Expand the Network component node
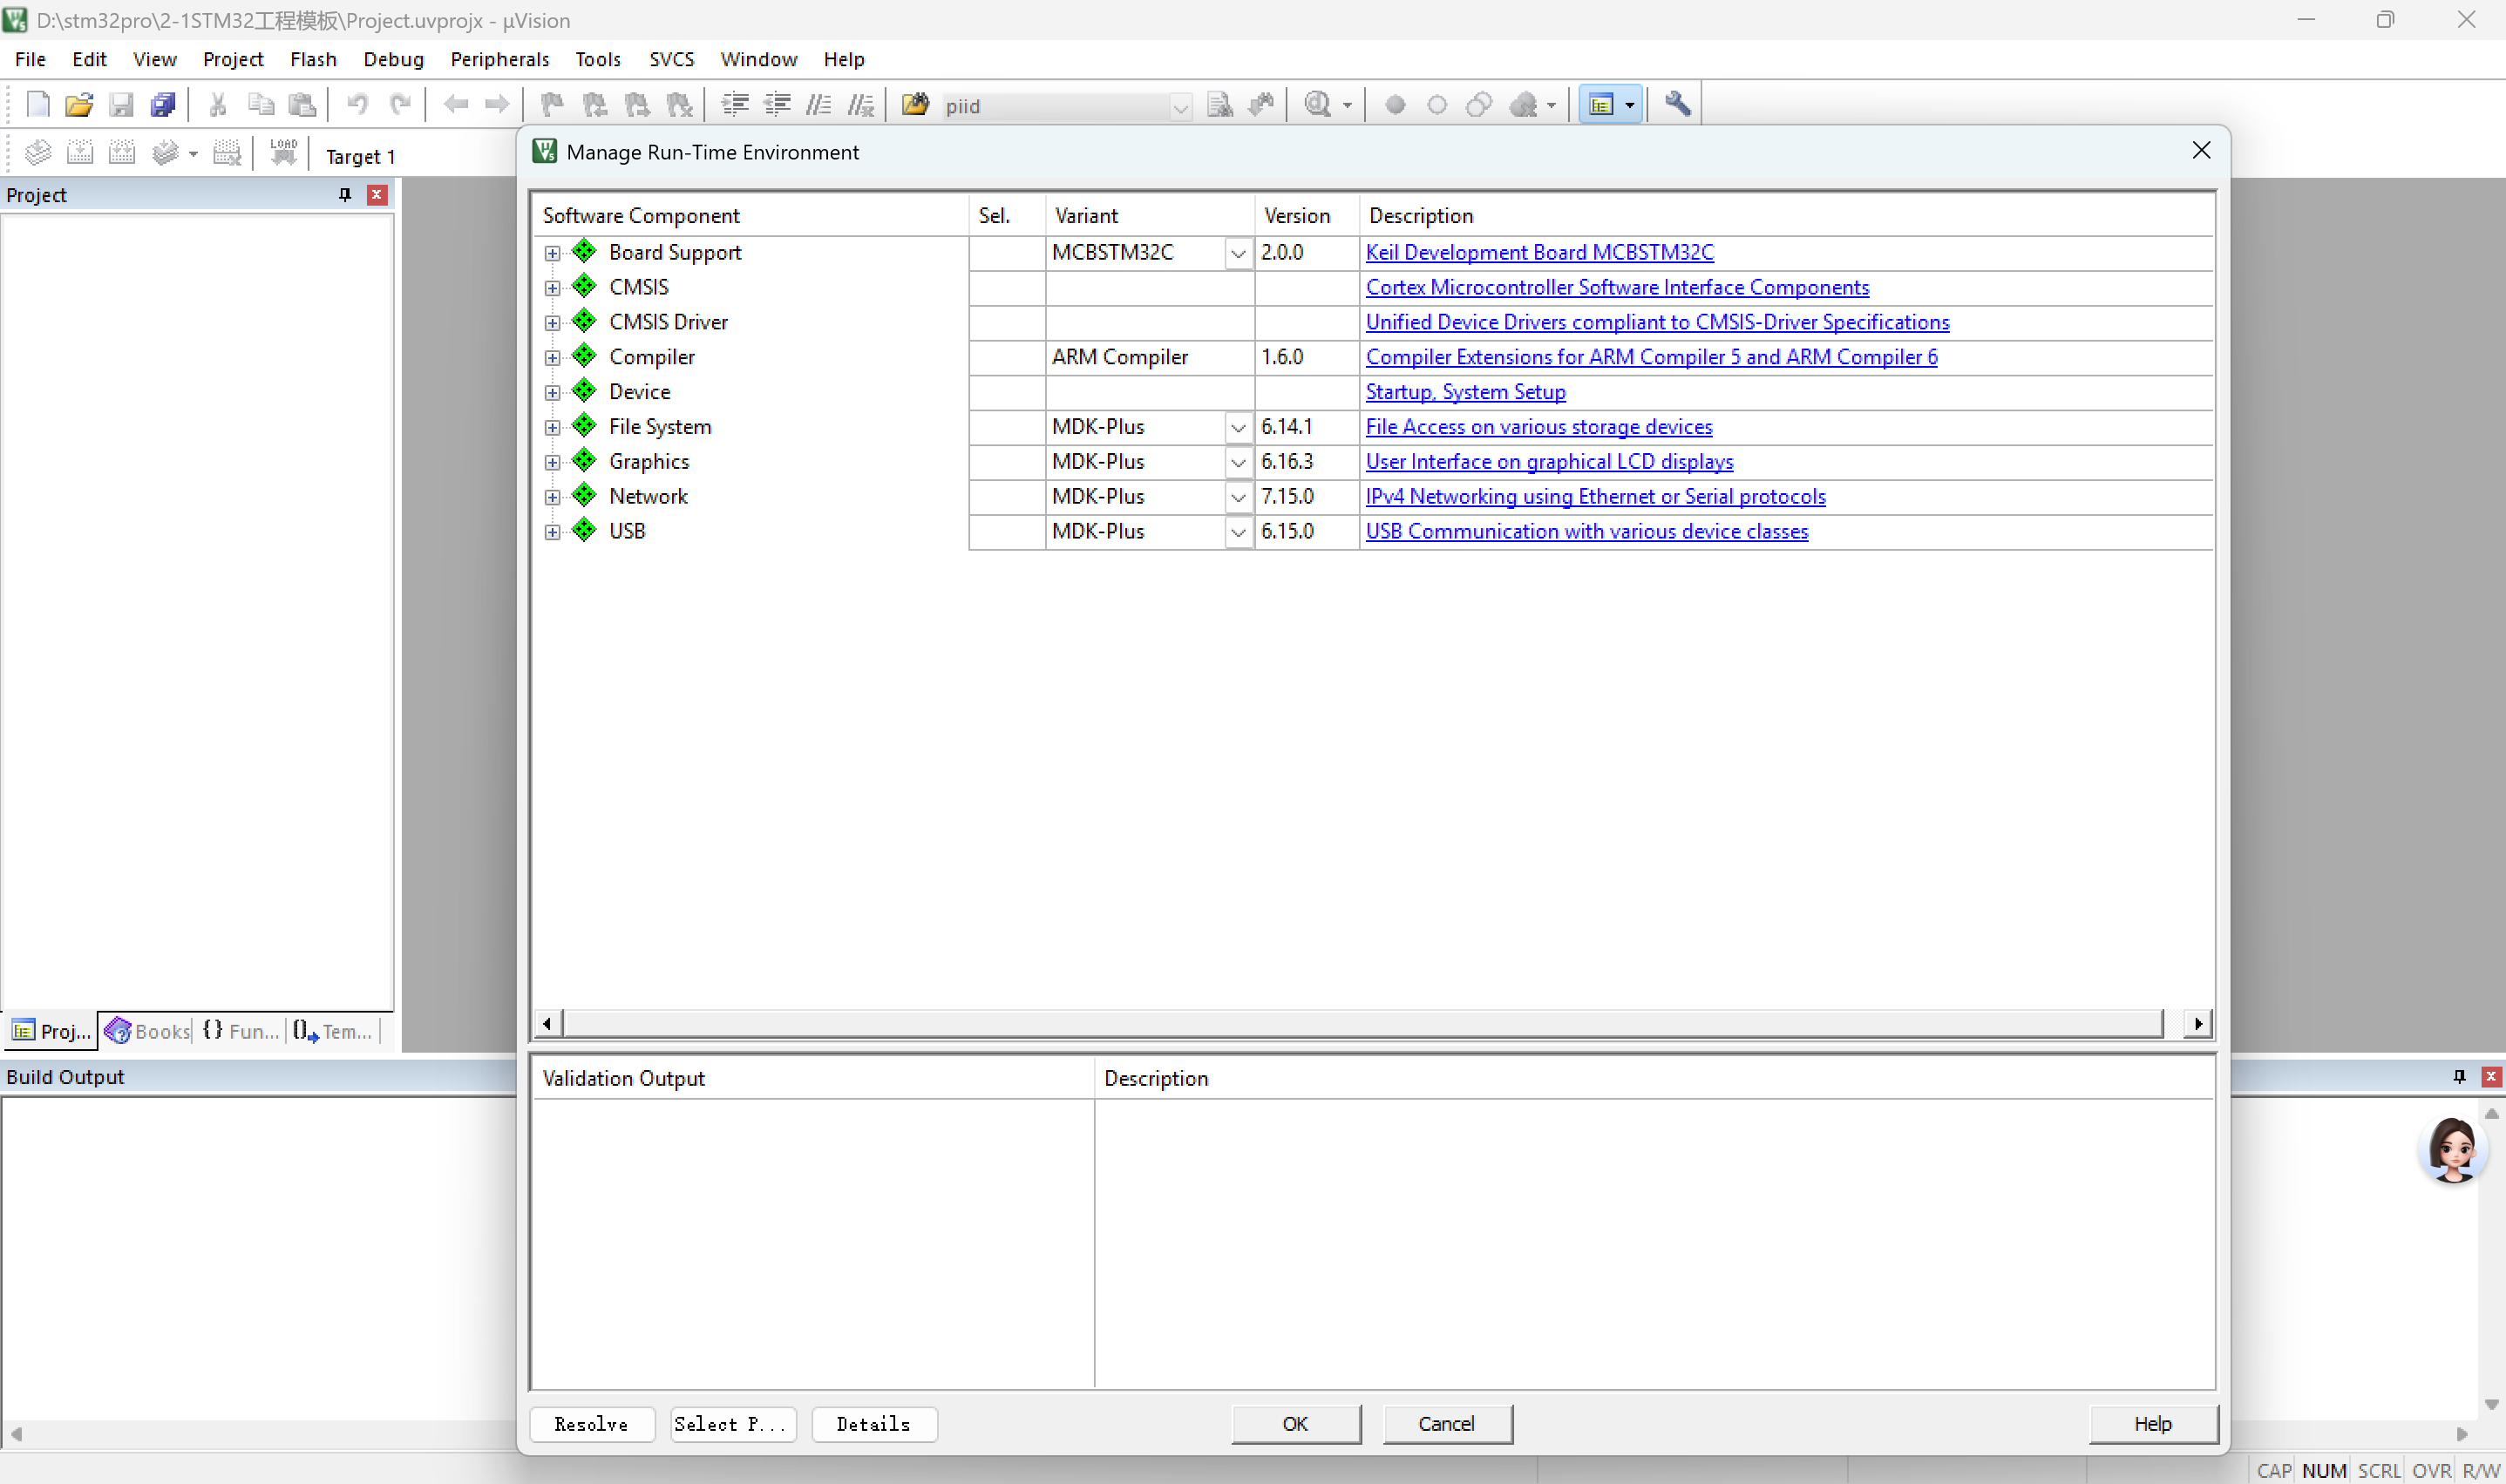Image resolution: width=2506 pixels, height=1484 pixels. click(553, 498)
